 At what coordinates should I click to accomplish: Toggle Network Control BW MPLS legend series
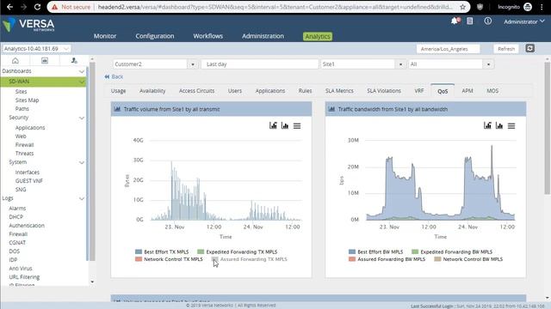click(x=468, y=259)
